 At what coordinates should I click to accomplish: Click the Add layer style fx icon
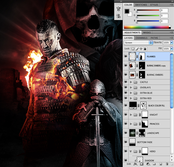135,164
